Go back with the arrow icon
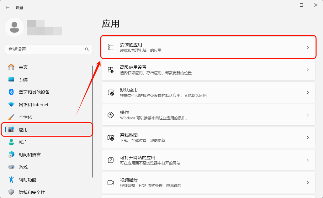This screenshot has height=198, width=323. [8, 8]
